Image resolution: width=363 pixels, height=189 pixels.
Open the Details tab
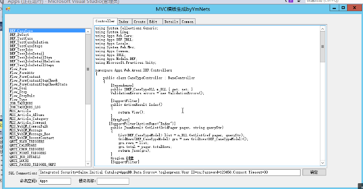tap(171, 22)
